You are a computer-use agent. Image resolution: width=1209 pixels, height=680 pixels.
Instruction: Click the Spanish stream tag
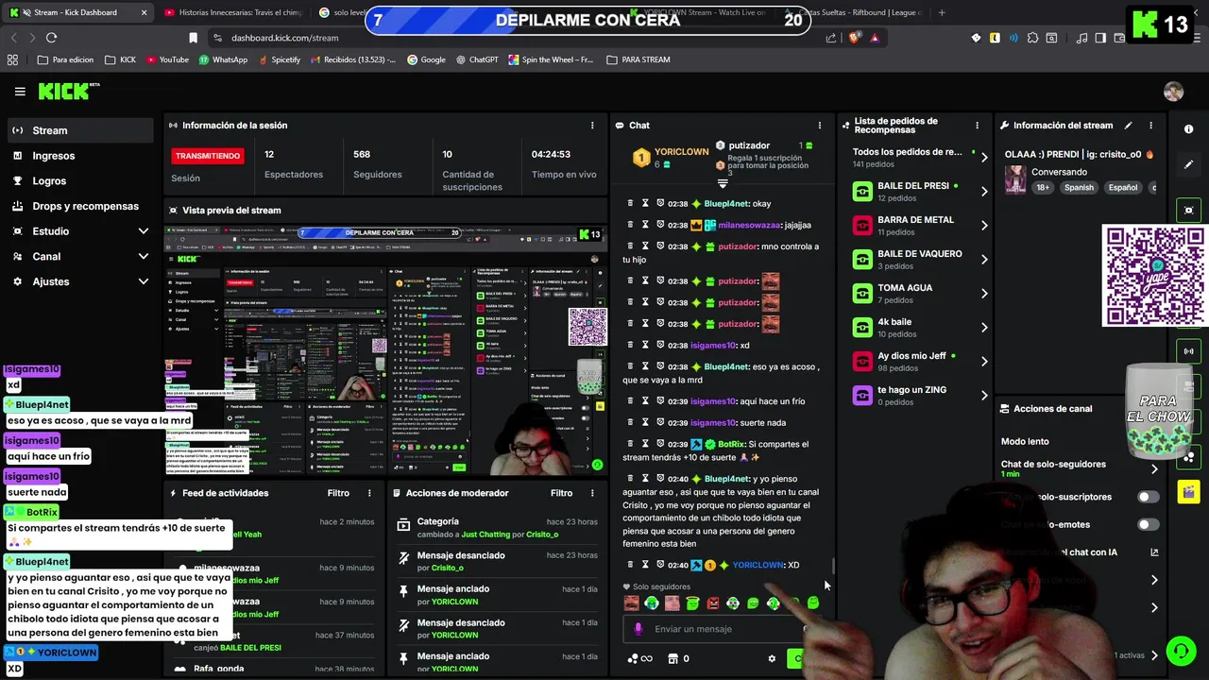pos(1079,188)
